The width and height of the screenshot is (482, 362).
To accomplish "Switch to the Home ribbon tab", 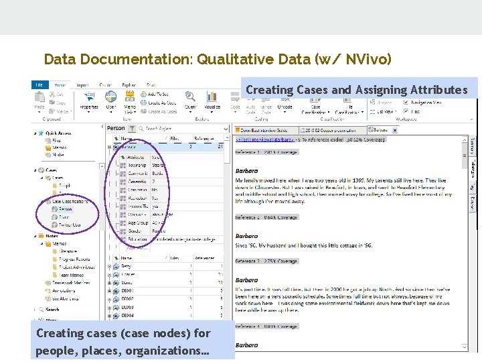I will 60,84.
